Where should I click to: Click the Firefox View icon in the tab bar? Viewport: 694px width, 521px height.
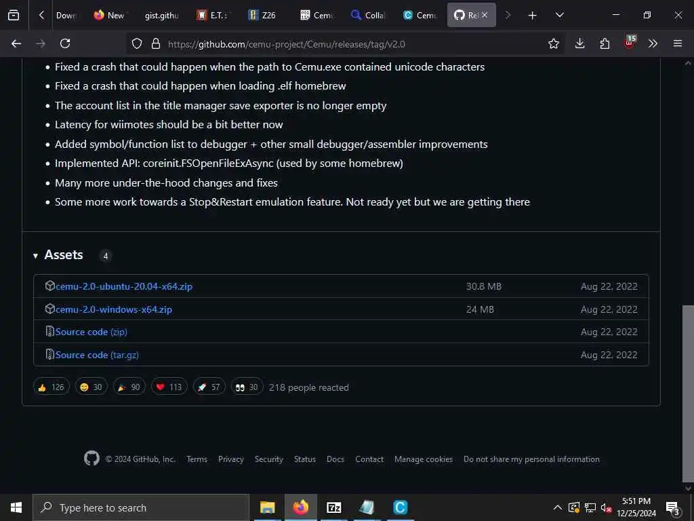coord(14,15)
